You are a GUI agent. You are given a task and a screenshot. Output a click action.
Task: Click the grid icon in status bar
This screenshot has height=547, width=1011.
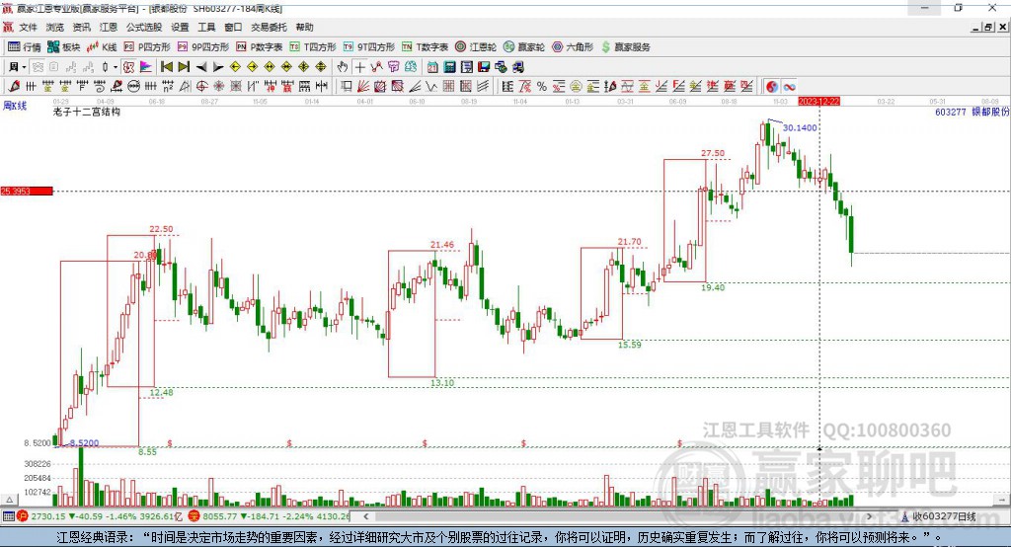click(8, 516)
